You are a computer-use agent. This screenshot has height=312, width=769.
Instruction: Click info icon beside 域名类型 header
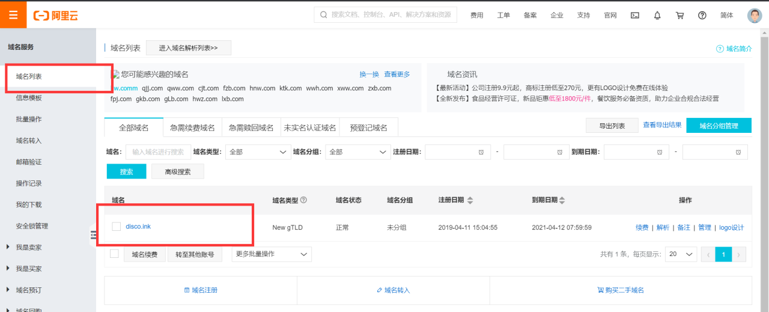pos(303,200)
